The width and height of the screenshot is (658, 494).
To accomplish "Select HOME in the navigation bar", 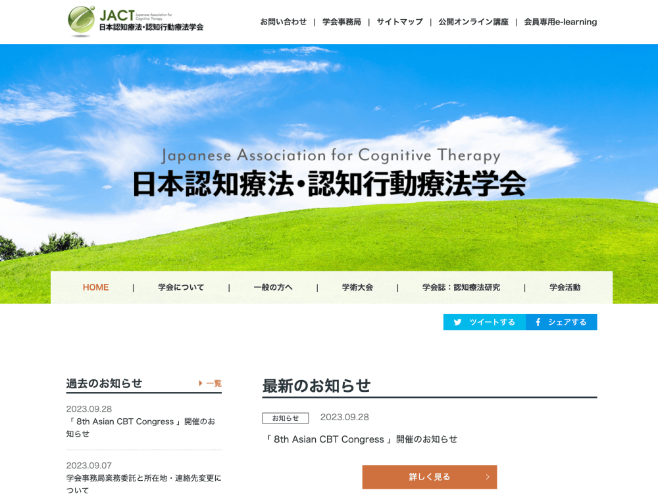I will coord(95,287).
